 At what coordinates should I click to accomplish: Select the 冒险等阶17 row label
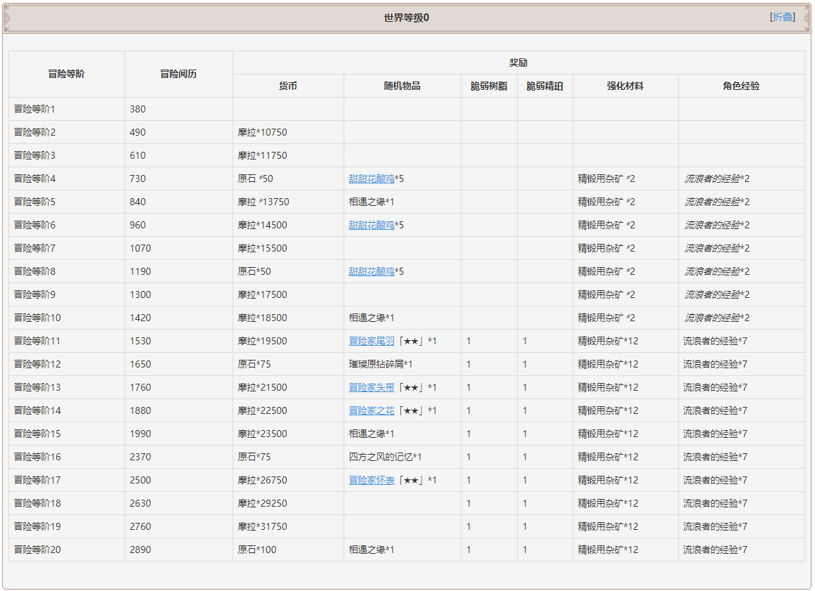tap(37, 480)
